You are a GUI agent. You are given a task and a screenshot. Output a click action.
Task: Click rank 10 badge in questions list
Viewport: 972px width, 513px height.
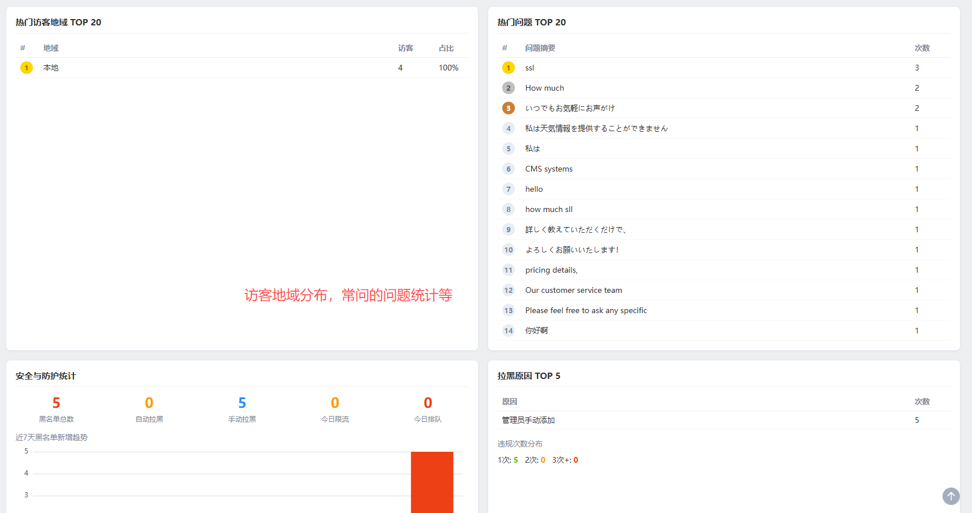coord(509,250)
